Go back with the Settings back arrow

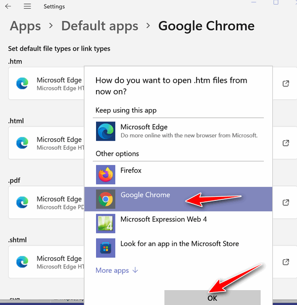click(8, 6)
